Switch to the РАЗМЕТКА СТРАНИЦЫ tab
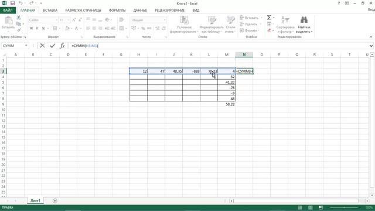375x211 pixels. (83, 11)
